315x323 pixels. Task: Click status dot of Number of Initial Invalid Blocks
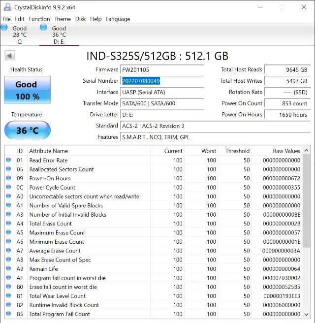8,214
